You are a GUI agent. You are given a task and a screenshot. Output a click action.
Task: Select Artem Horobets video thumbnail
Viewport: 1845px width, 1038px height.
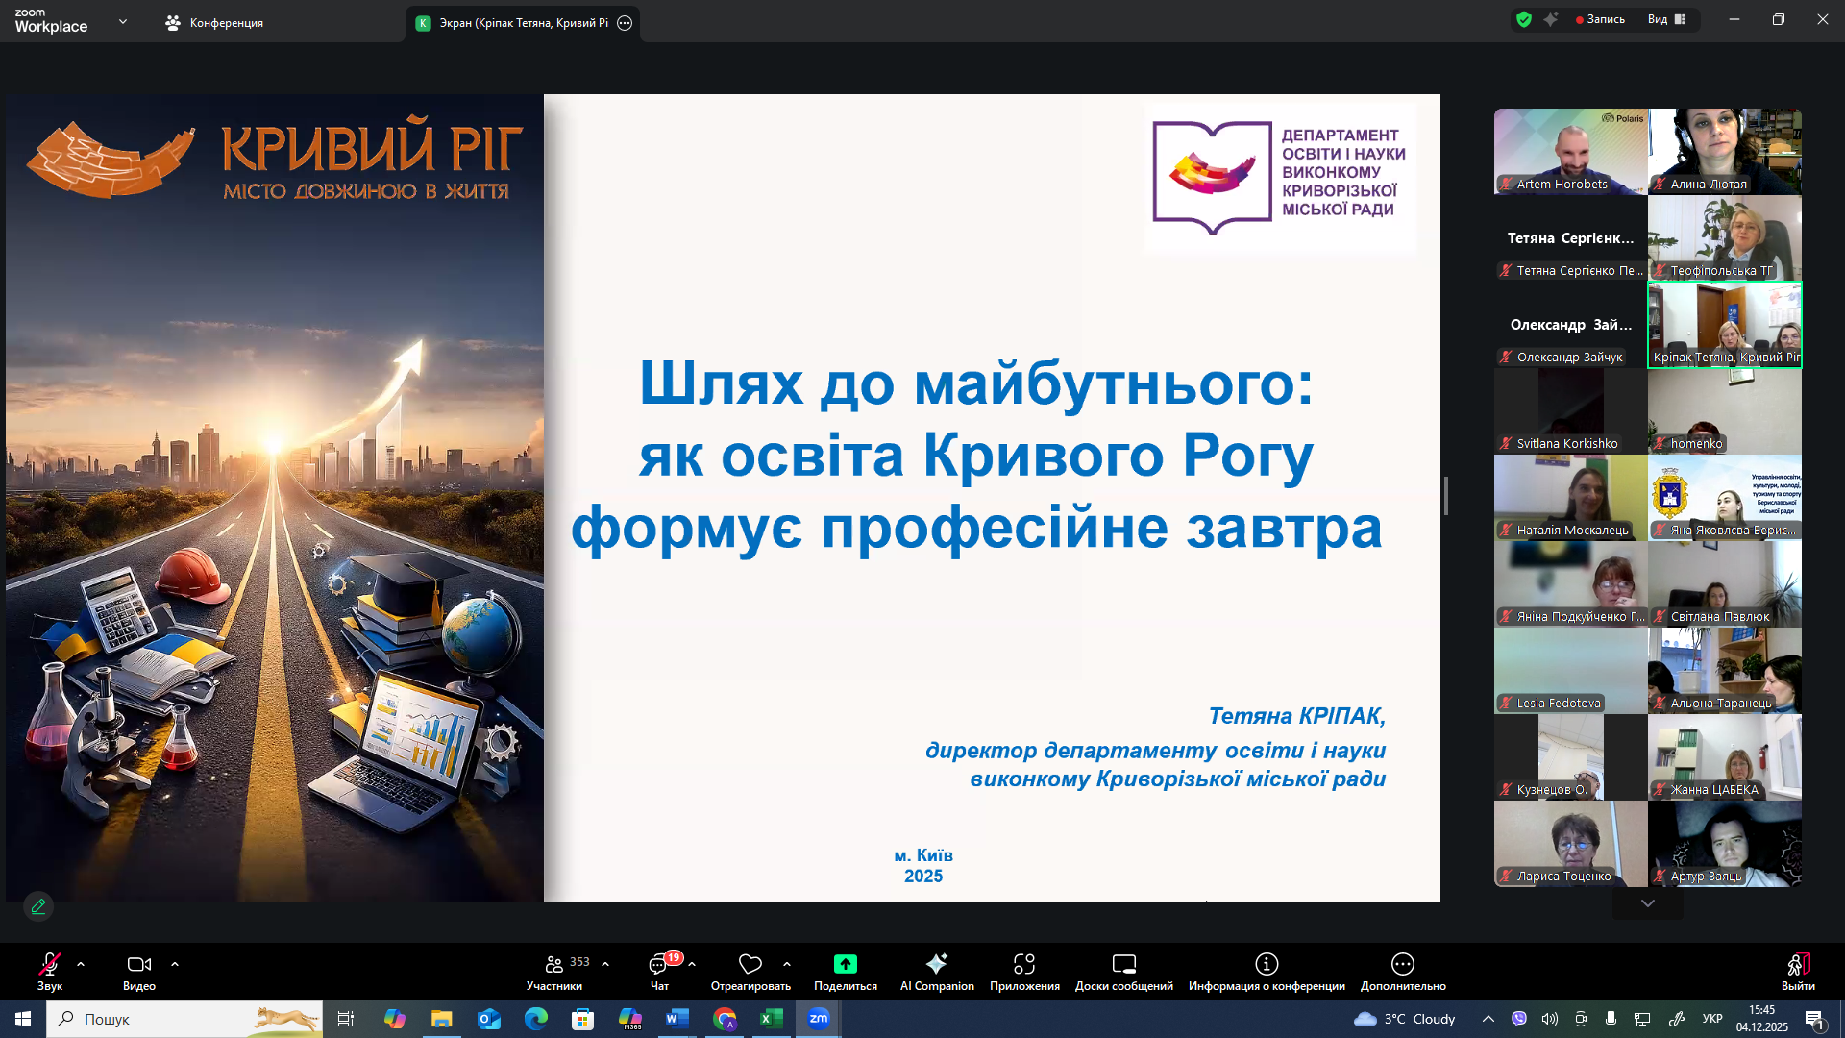point(1570,151)
